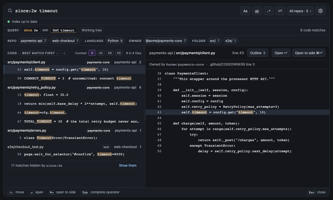Select match line 5 class TimeoutError
333x200 pixels.
tap(74, 138)
